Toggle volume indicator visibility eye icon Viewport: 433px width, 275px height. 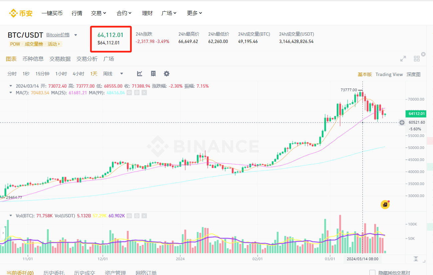pyautogui.click(x=129, y=216)
